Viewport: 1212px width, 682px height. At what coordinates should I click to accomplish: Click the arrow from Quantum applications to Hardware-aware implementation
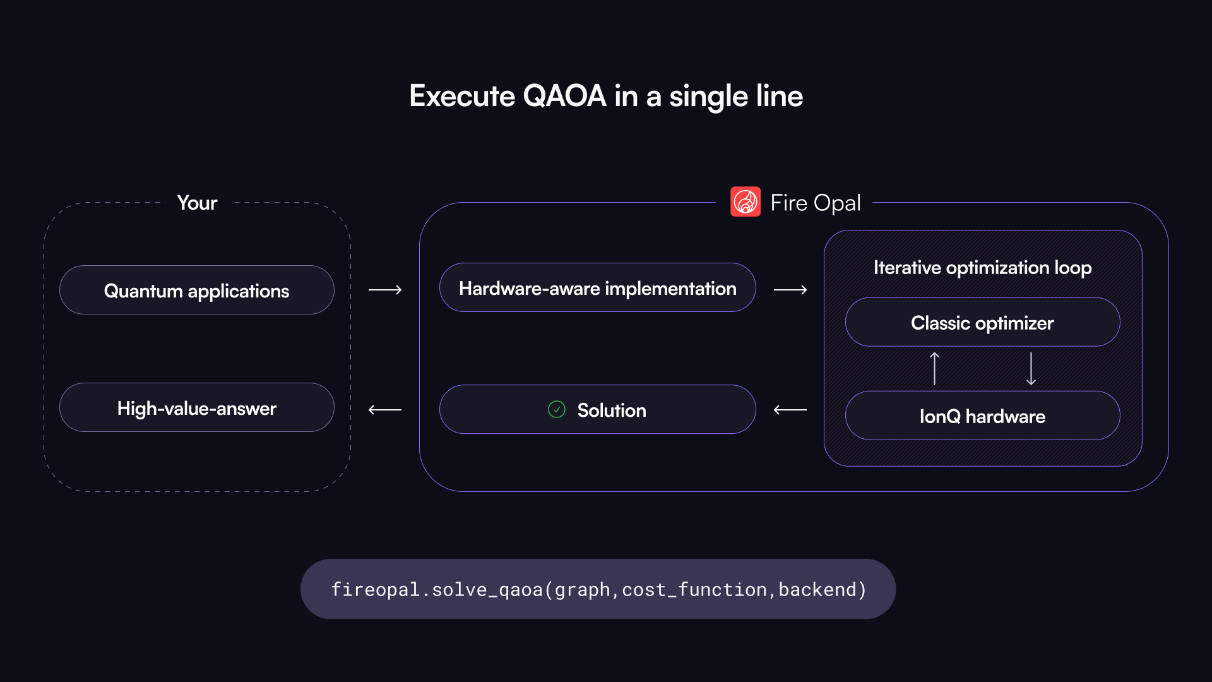coord(385,290)
